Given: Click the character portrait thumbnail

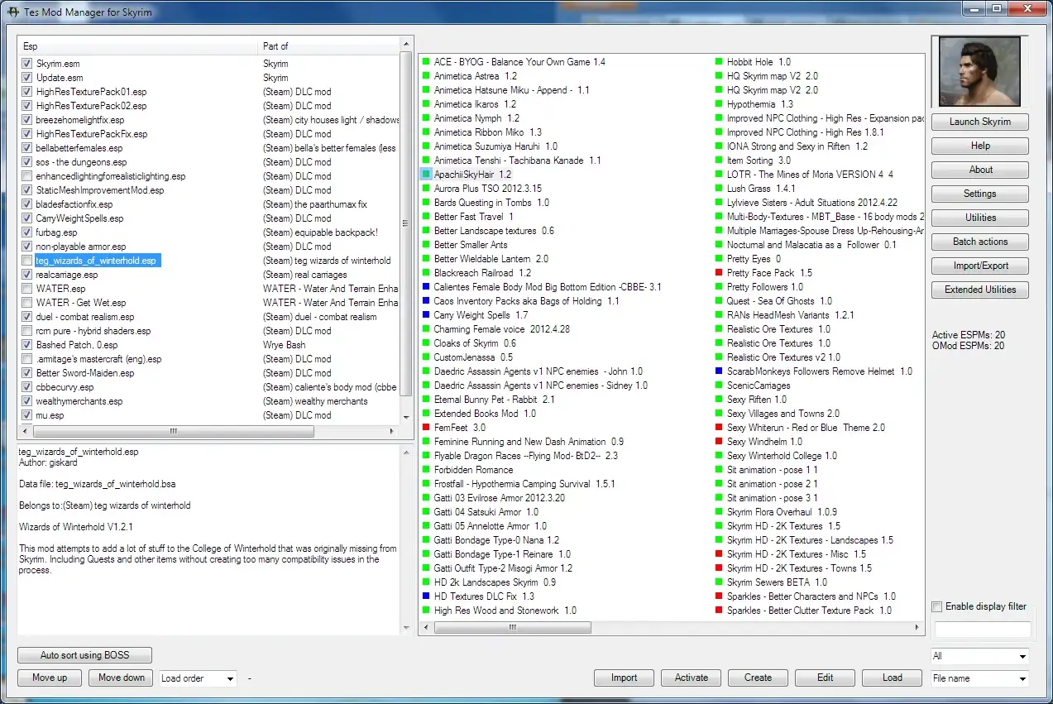Looking at the screenshot, I should pyautogui.click(x=980, y=72).
